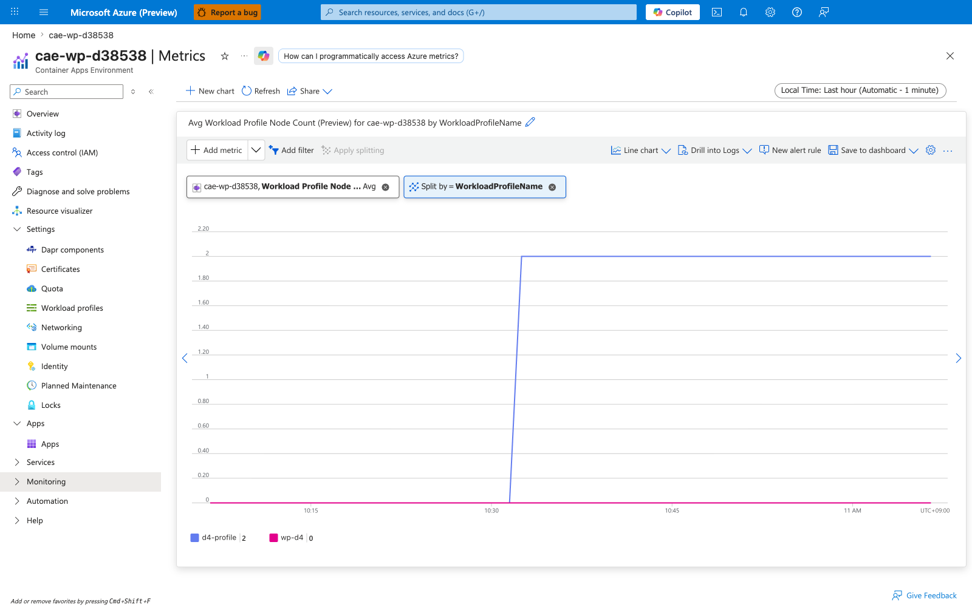
Task: Open the more options ellipsis beside title
Action: 244,56
